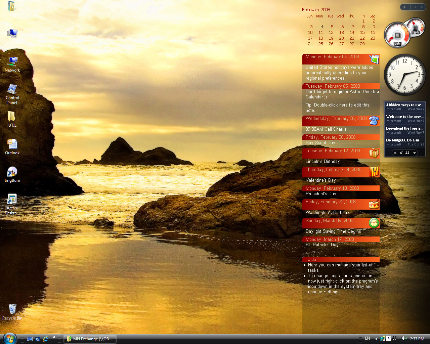Open the UTIL folder on the desktop
This screenshot has width=430, height=344.
click(x=12, y=117)
